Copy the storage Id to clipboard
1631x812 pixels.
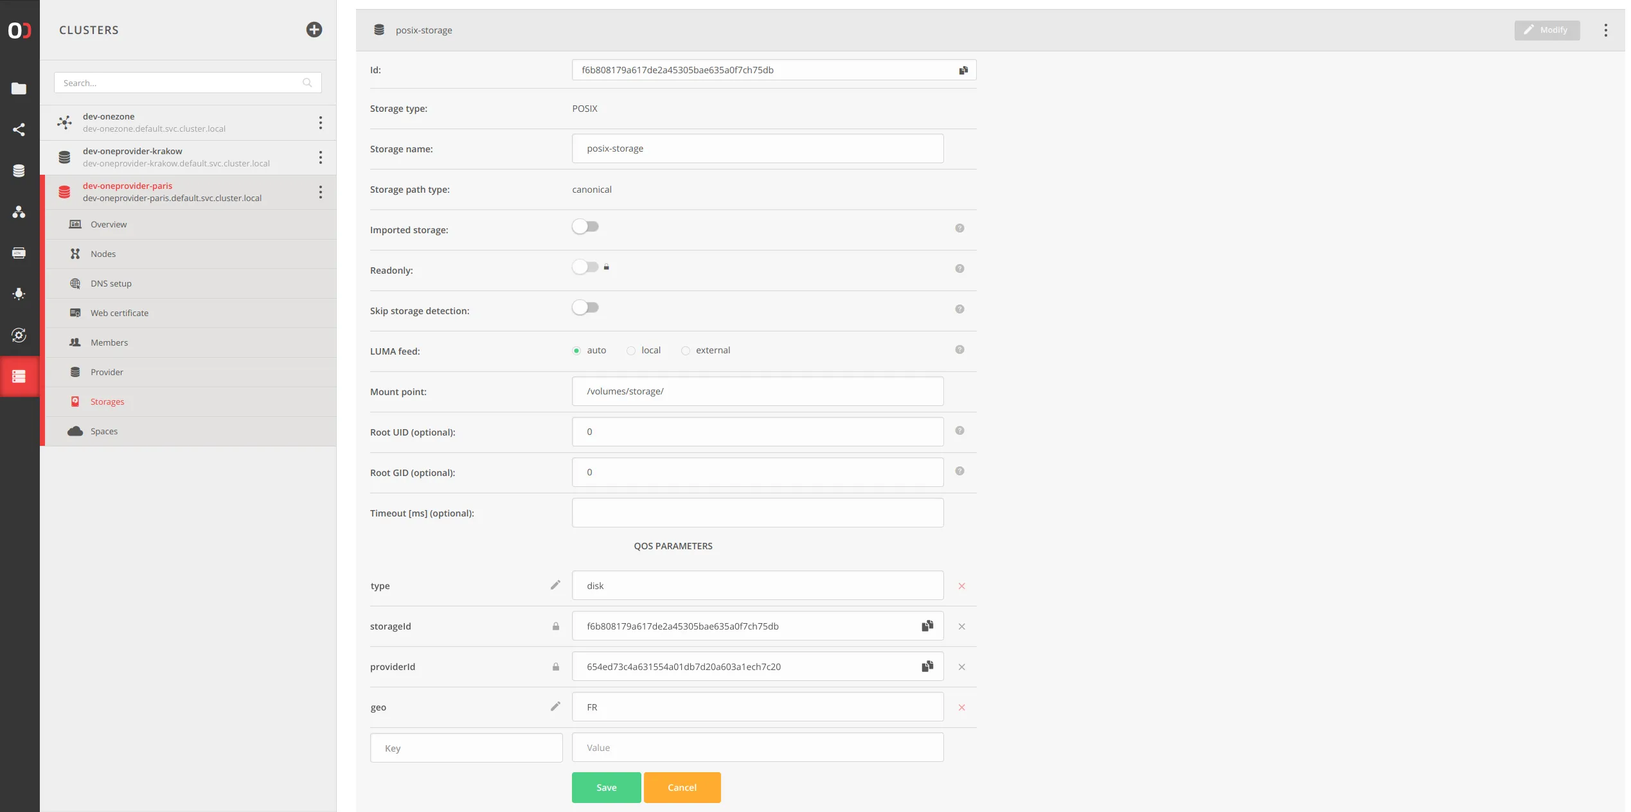pos(963,70)
